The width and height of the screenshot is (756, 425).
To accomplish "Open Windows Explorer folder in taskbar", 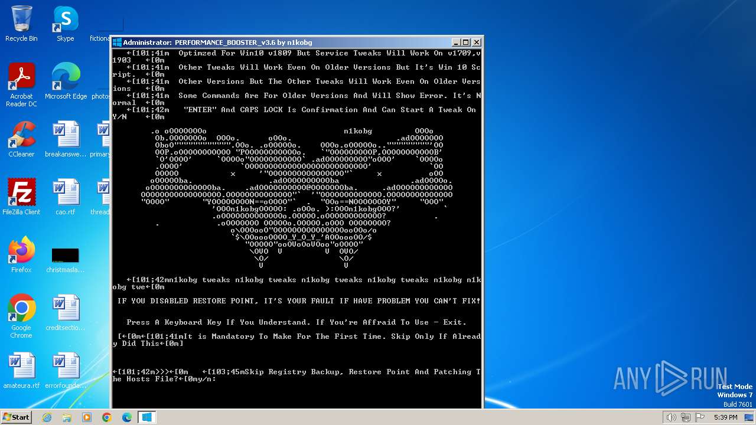I will 67,417.
